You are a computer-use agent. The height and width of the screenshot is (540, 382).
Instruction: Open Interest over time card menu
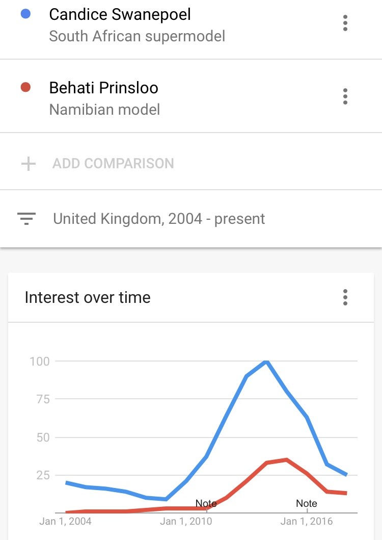[345, 297]
